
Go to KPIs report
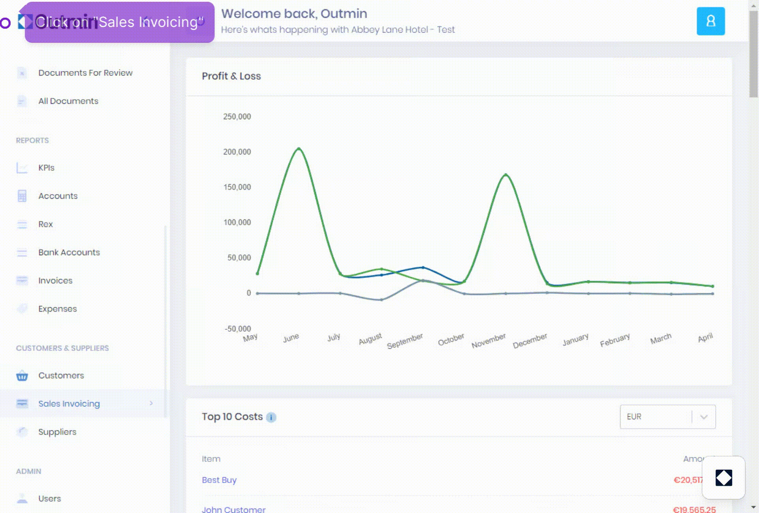pyautogui.click(x=46, y=168)
